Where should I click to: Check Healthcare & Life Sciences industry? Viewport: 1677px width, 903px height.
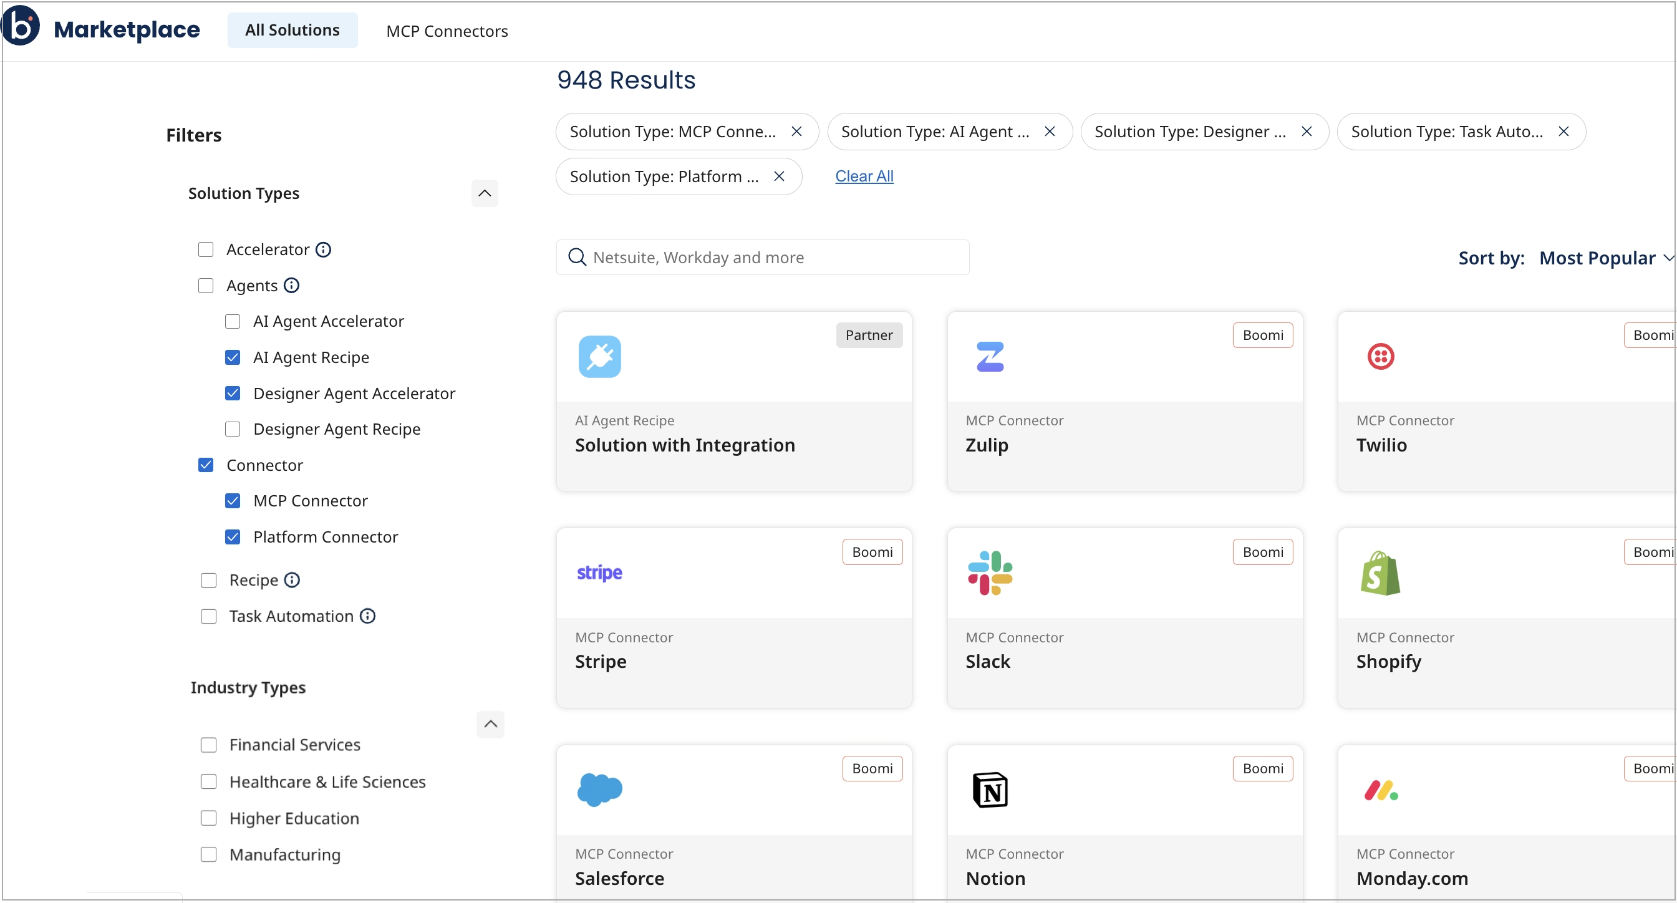point(208,781)
